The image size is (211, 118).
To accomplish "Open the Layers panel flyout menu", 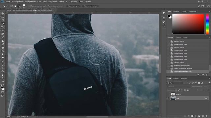I will (209, 79).
